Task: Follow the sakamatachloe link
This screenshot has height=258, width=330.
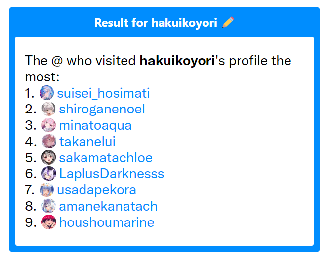Action: pyautogui.click(x=106, y=158)
